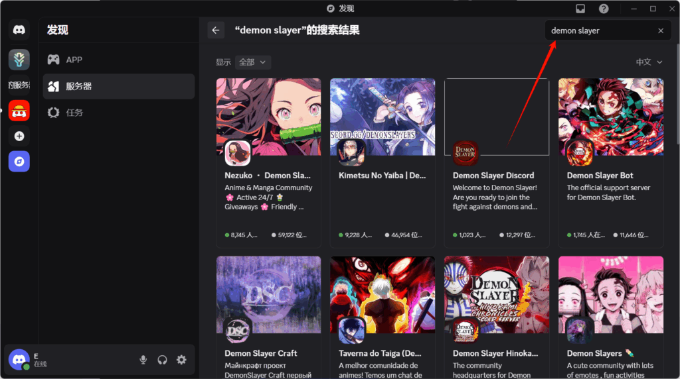Screen dimensions: 680x379
Task: Open user settings gear icon
Action: pyautogui.click(x=181, y=360)
